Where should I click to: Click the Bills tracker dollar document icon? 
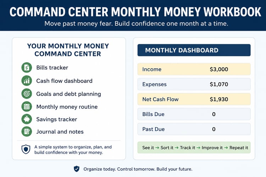[x=27, y=67]
